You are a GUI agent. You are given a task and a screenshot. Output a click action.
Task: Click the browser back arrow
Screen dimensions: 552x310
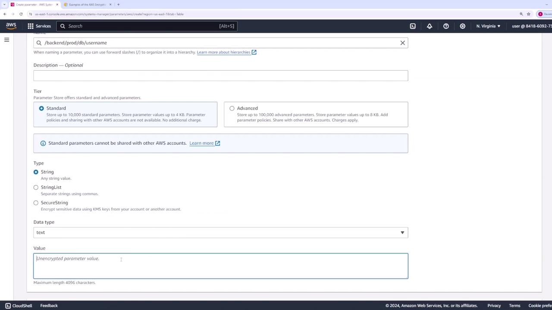[5, 14]
